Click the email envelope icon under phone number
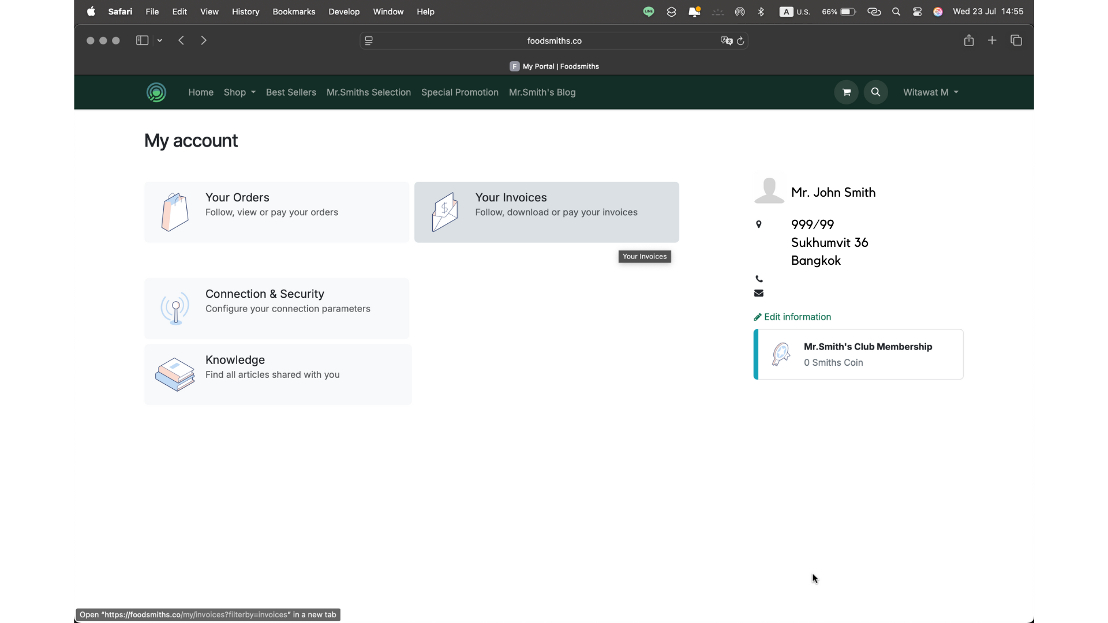The height and width of the screenshot is (623, 1108). tap(759, 293)
